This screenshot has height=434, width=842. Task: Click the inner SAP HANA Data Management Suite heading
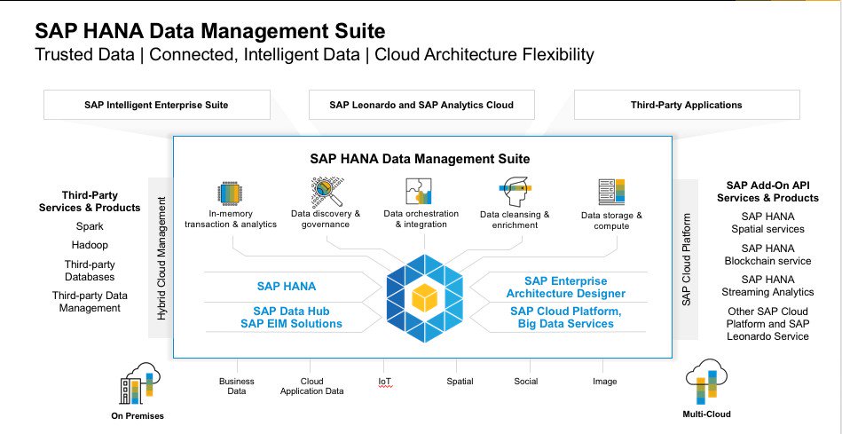pos(420,159)
